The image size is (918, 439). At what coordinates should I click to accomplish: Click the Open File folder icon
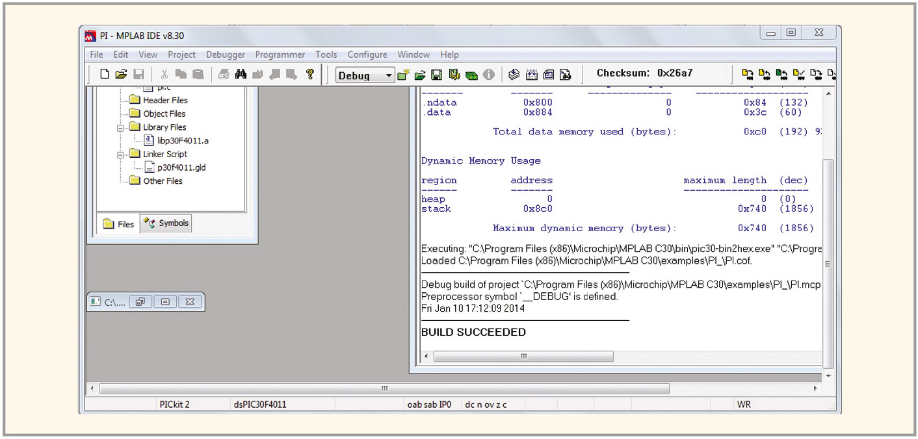coord(121,75)
